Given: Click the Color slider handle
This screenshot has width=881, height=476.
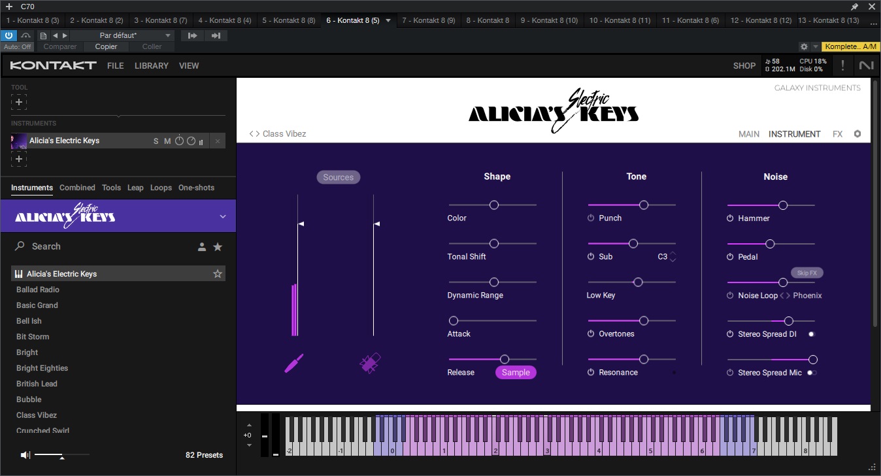Looking at the screenshot, I should [x=494, y=205].
